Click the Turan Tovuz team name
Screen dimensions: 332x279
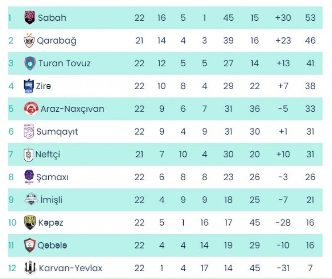tap(64, 63)
